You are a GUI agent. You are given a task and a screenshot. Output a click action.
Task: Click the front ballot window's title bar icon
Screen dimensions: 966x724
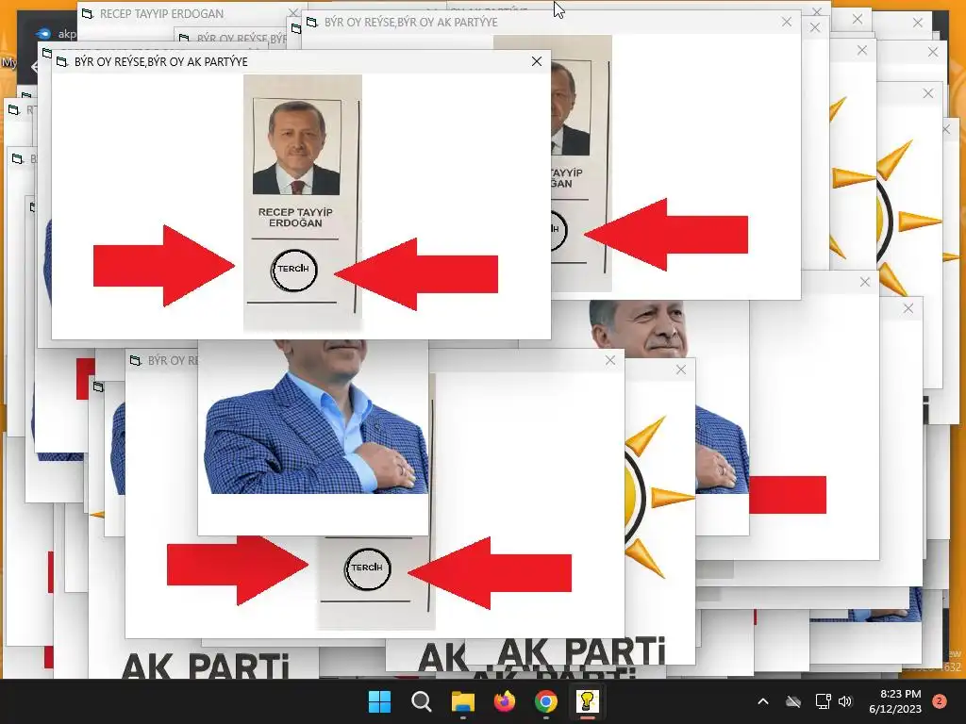pos(61,61)
